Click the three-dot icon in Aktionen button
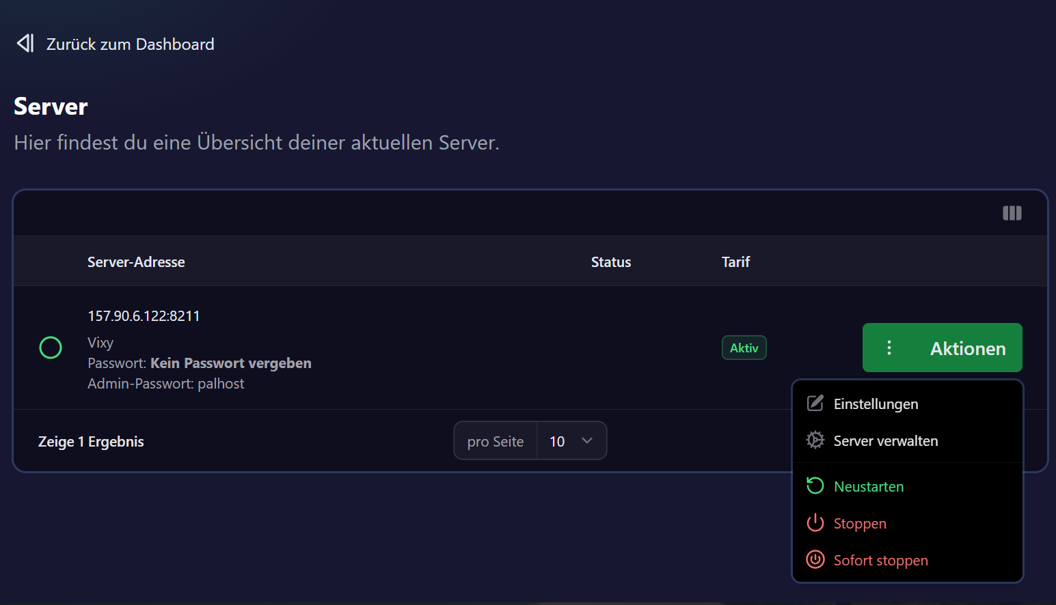Image resolution: width=1056 pixels, height=605 pixels. coord(889,348)
